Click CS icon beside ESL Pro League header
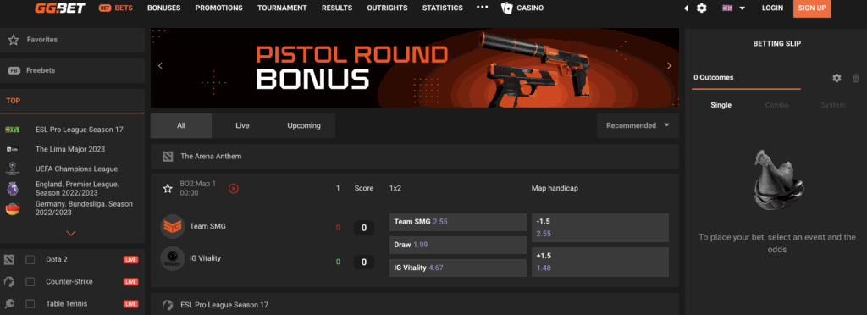This screenshot has height=315, width=867. (168, 305)
